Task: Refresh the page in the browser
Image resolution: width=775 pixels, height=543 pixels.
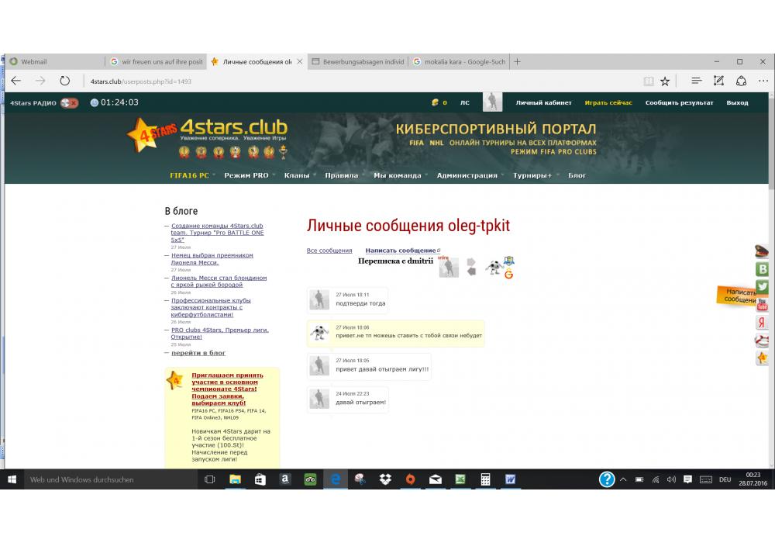Action: (65, 81)
